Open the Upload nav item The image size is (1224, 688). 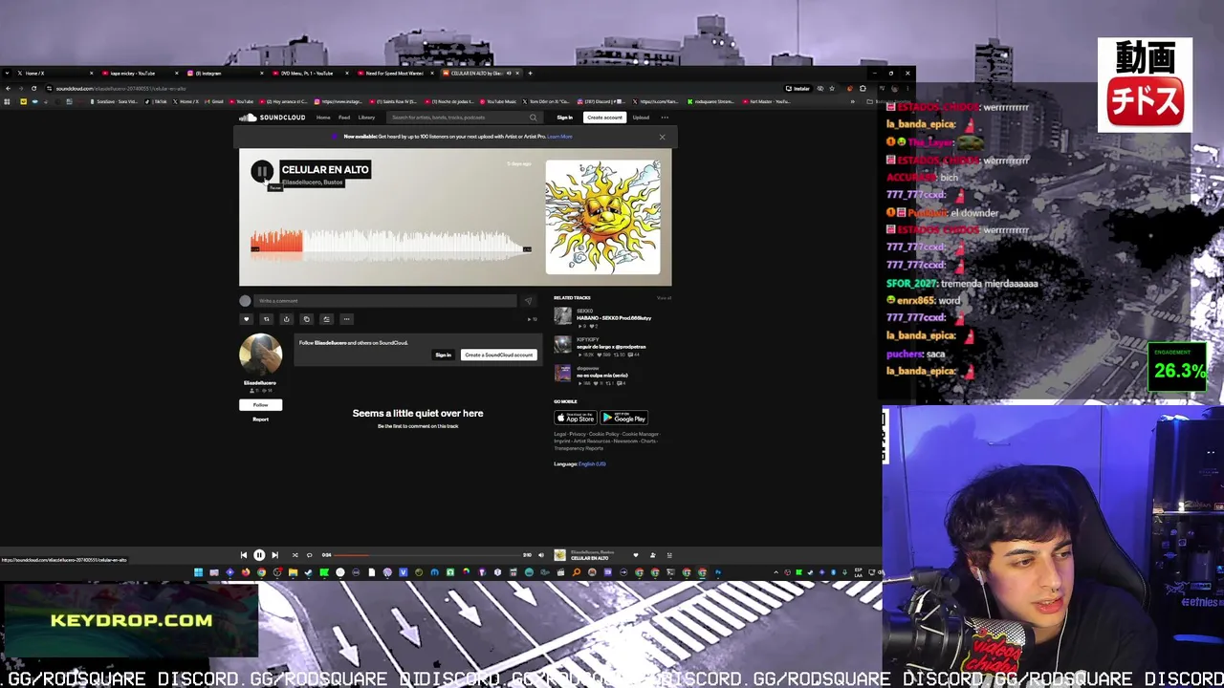pos(641,118)
